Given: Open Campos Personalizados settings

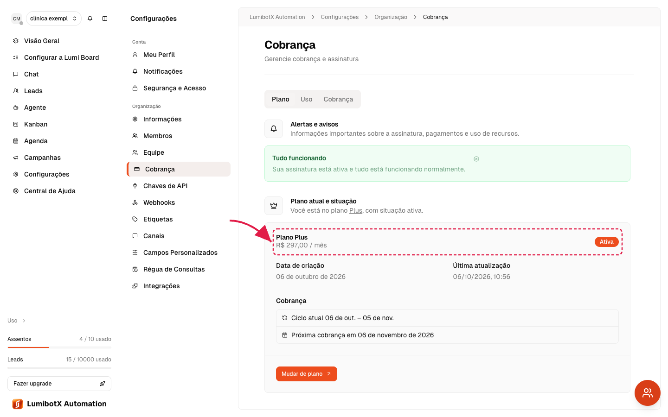Looking at the screenshot, I should click(x=179, y=253).
